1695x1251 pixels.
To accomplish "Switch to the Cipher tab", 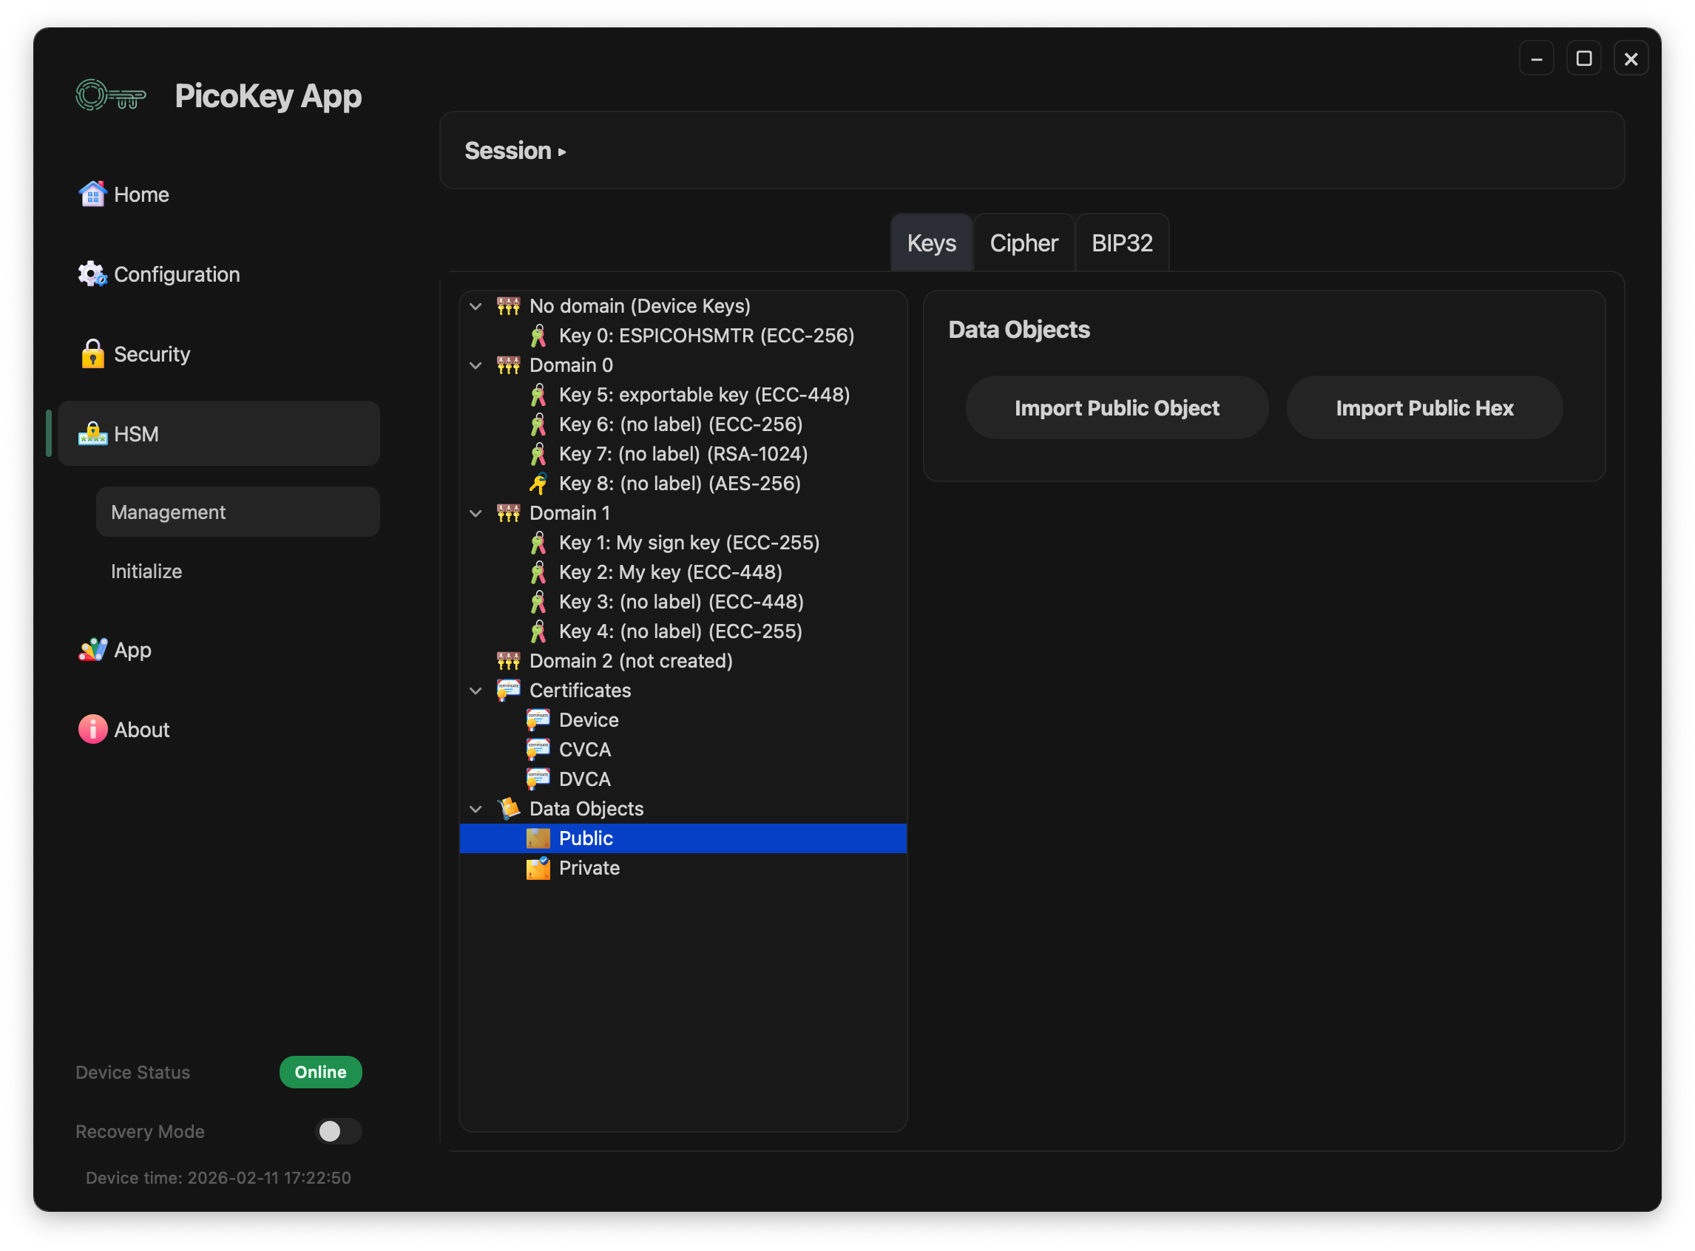I will pos(1024,243).
